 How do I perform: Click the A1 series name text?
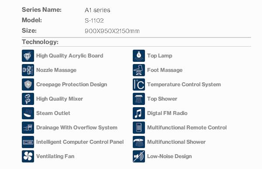97,10
